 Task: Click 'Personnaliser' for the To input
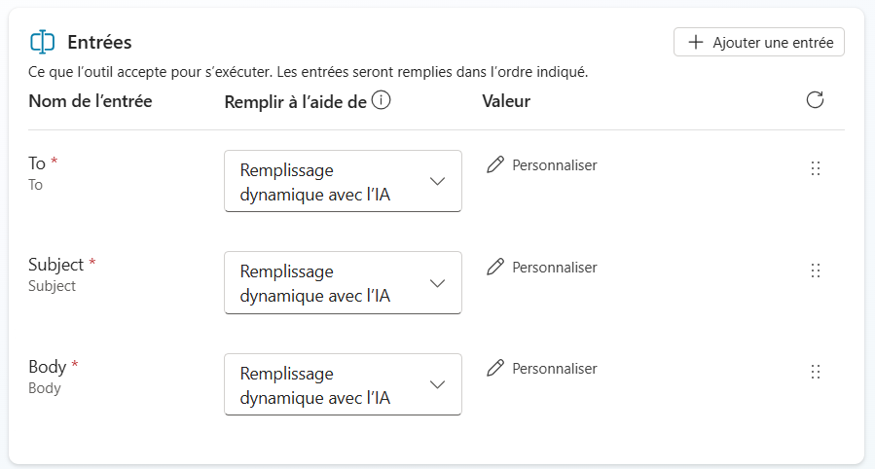click(x=554, y=165)
